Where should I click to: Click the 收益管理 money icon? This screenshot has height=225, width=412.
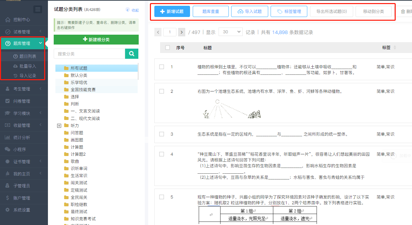click(7, 125)
